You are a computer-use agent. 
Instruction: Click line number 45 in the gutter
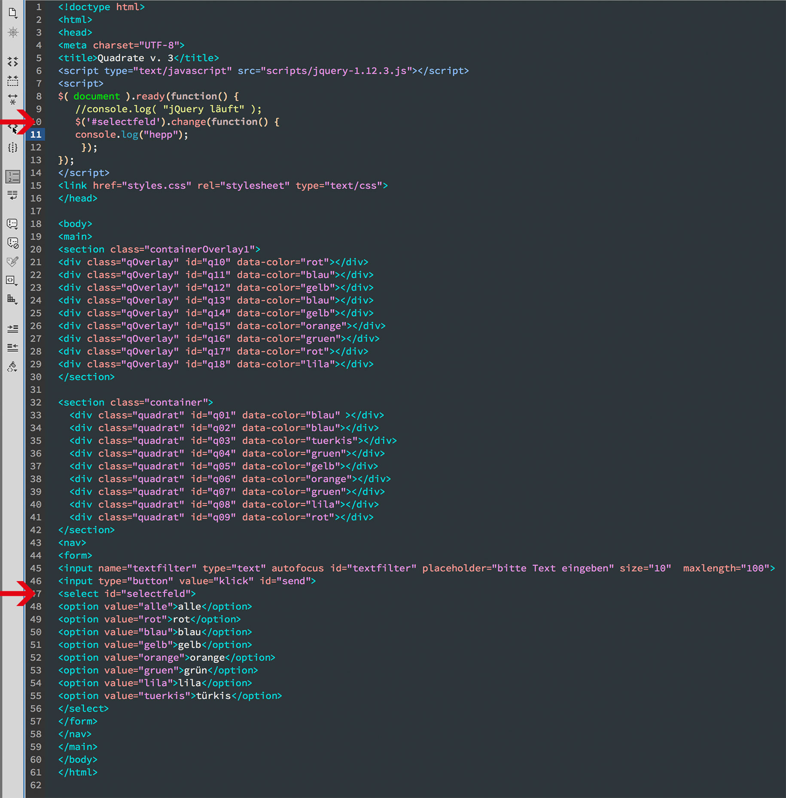pyautogui.click(x=36, y=568)
